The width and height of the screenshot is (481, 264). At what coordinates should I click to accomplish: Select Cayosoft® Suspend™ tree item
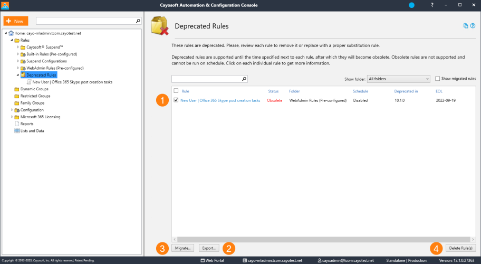[45, 48]
